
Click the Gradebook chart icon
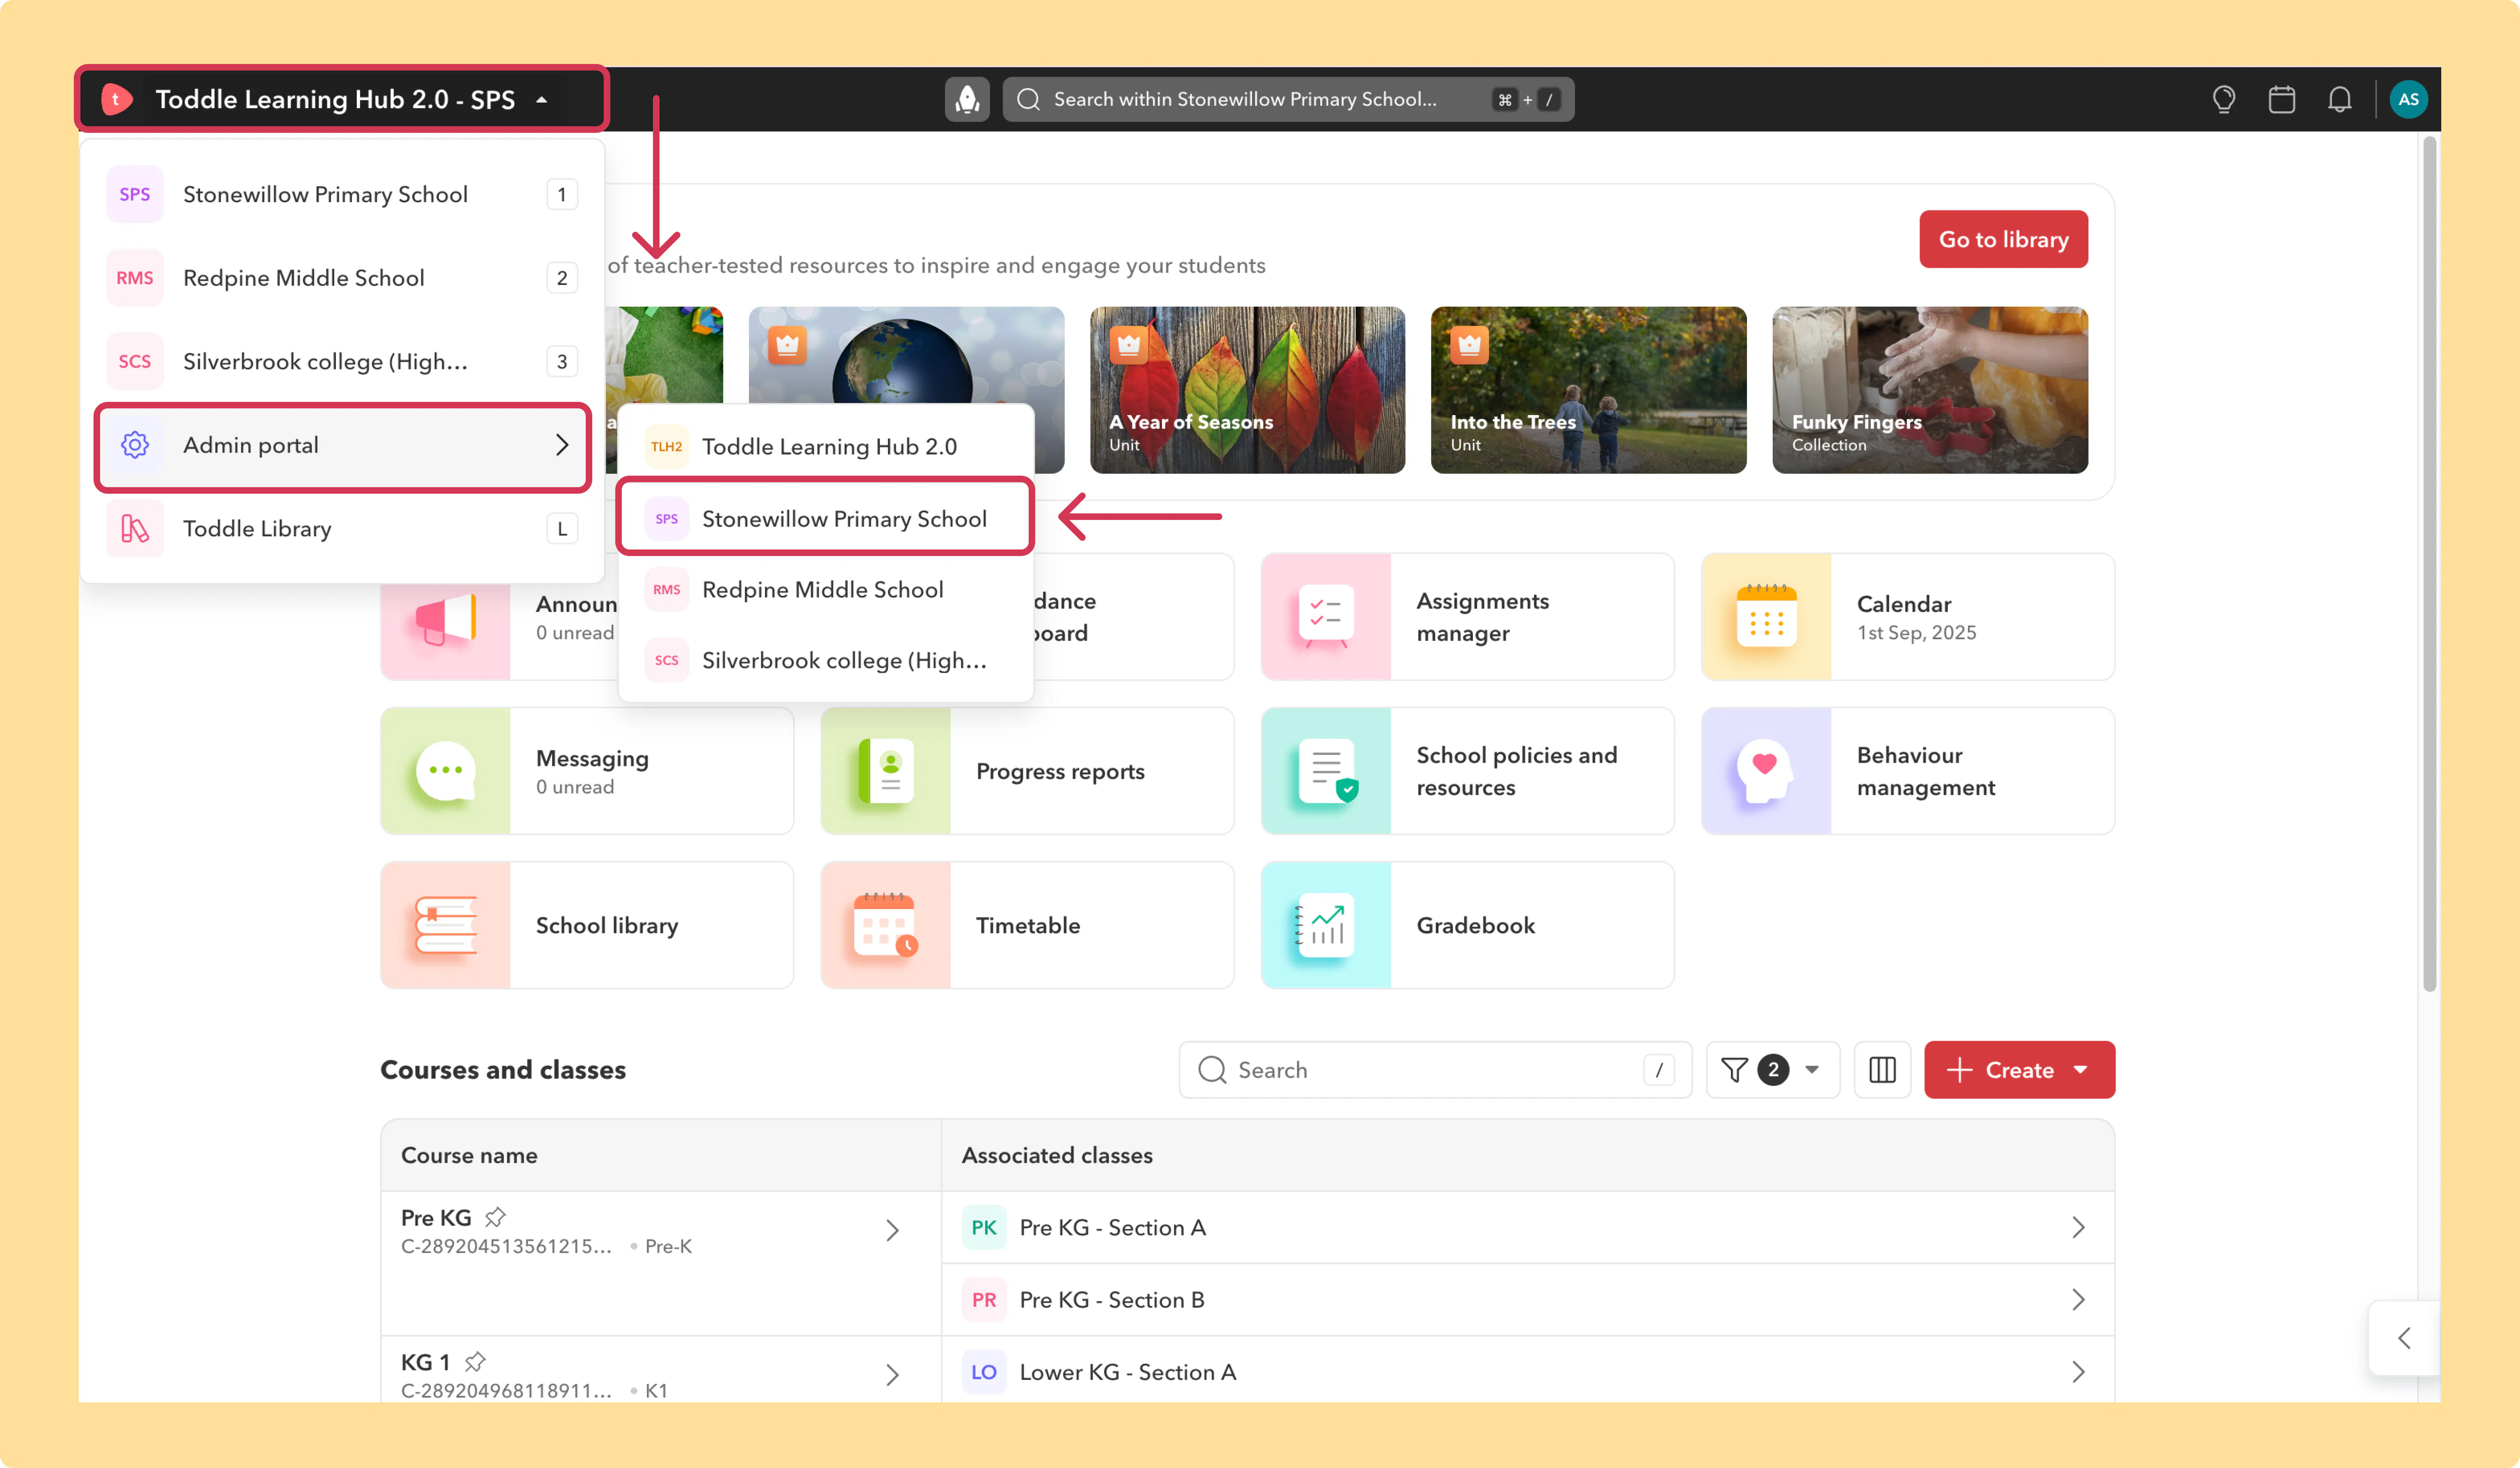click(1325, 925)
